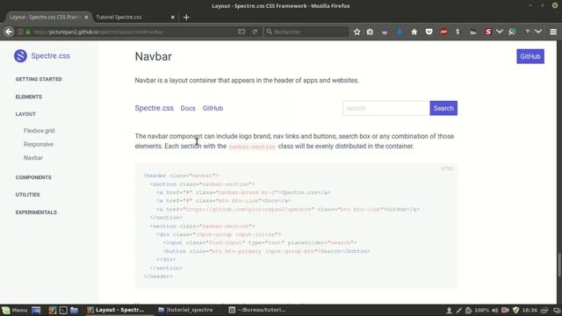Click the Navbar page heading

pyautogui.click(x=153, y=56)
